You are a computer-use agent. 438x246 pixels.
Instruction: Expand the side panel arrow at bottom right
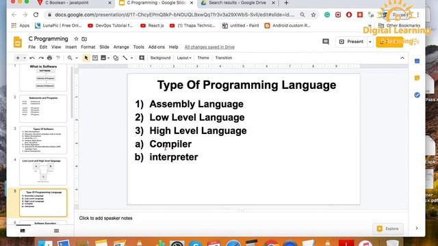417,228
